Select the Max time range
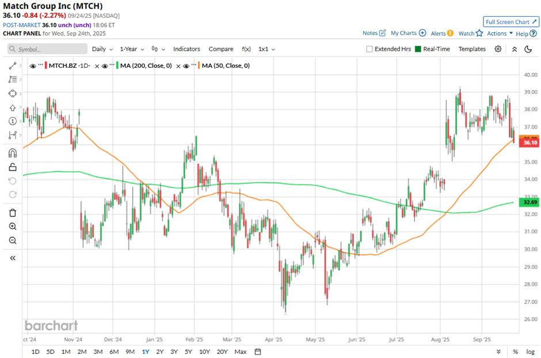Screen dimensions: 541x358 tap(241, 352)
